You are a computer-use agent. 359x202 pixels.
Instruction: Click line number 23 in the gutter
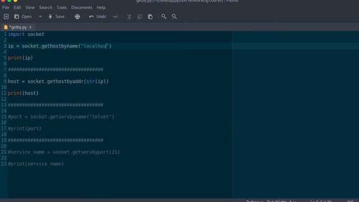4,164
